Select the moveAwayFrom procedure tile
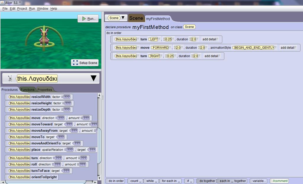This screenshot has height=184, width=303. 51,131
